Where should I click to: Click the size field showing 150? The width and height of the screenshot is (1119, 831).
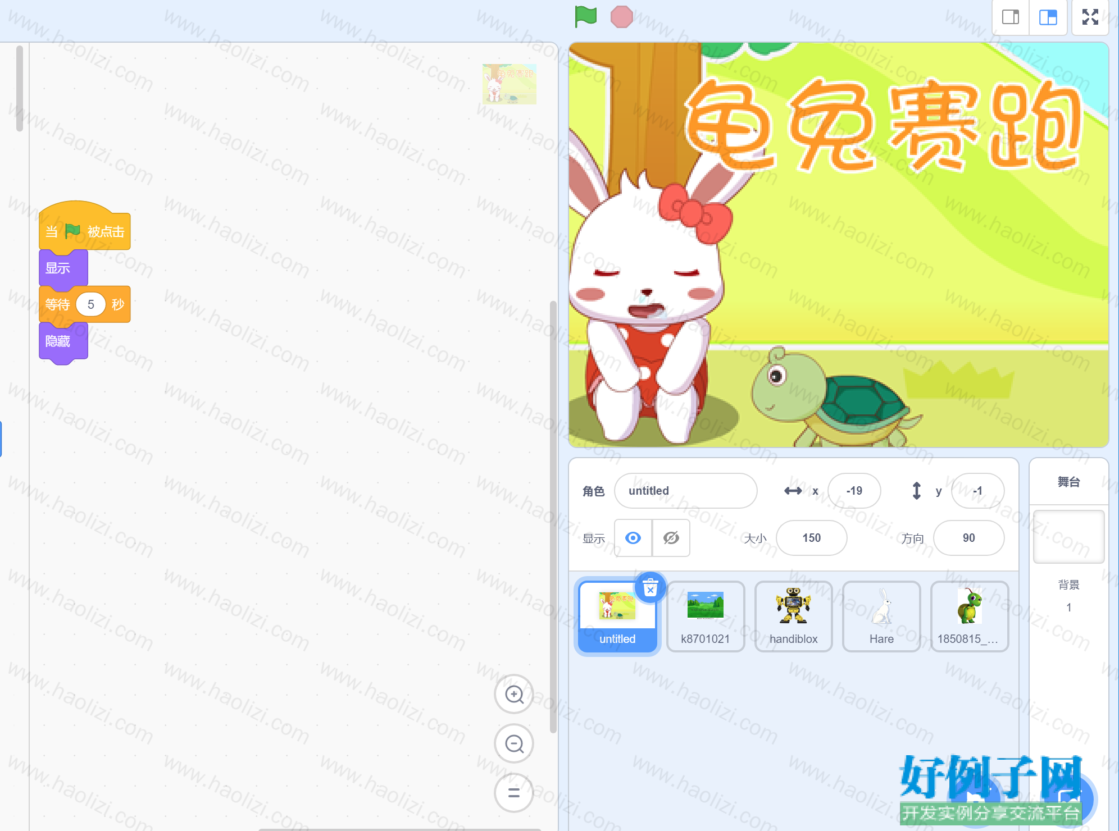coord(812,538)
